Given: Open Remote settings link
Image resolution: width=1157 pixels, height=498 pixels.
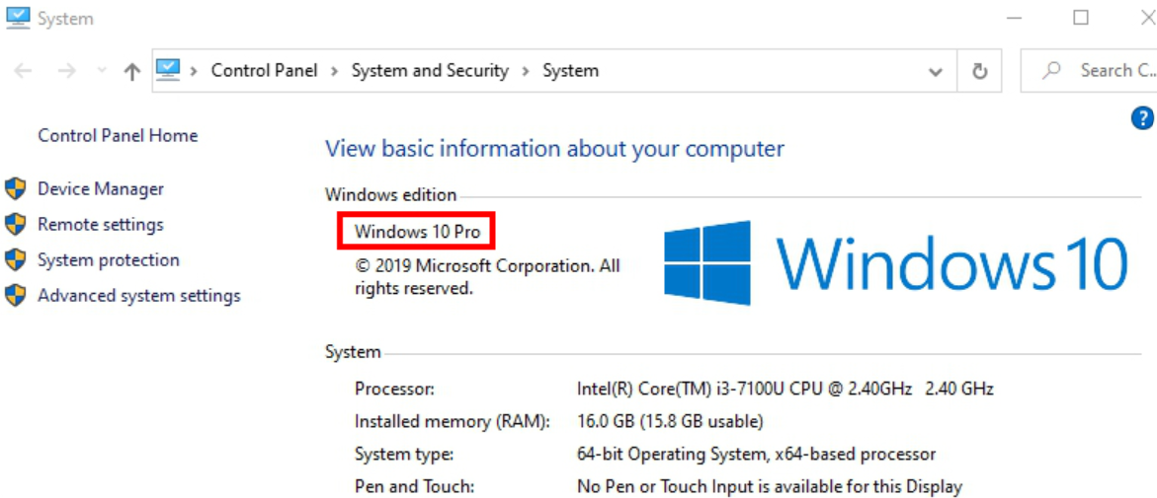Looking at the screenshot, I should 101,224.
